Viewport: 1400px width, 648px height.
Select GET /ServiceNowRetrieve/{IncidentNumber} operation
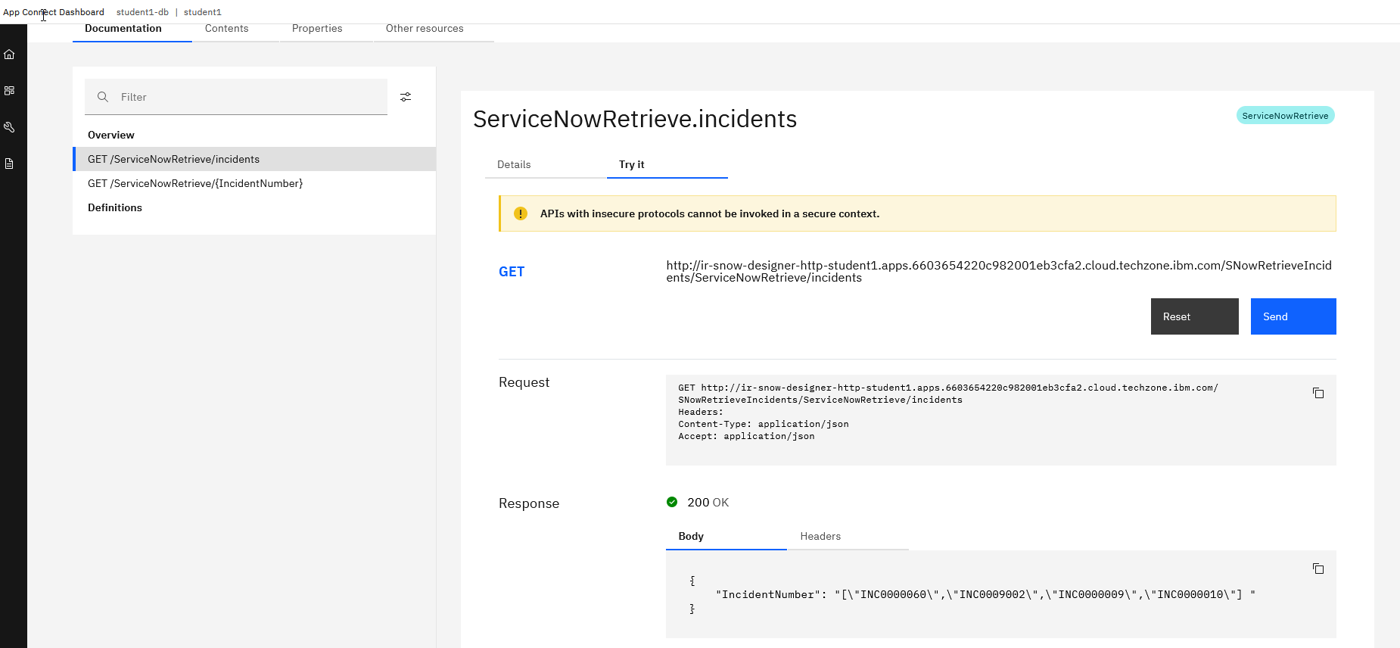(x=195, y=183)
